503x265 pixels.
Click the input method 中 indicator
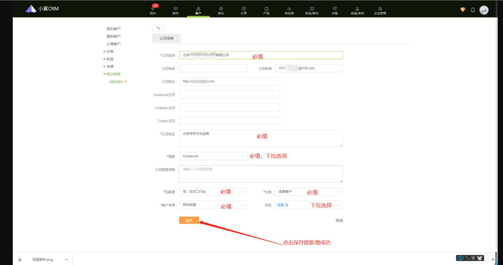[x=460, y=258]
